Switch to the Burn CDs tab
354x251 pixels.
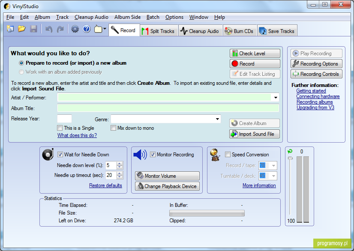point(240,31)
